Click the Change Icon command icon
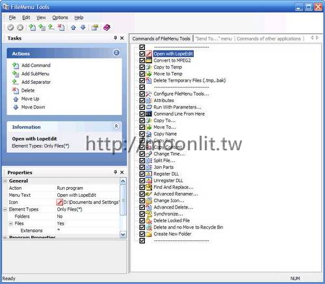 (149, 201)
